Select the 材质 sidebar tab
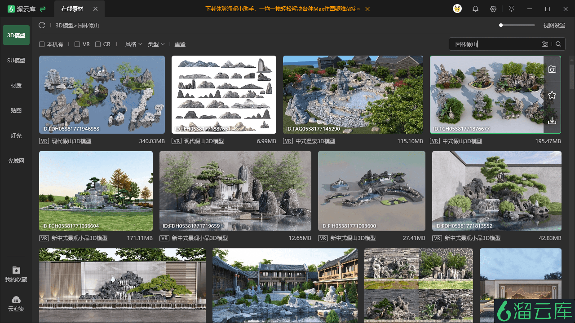Screen dimensions: 575x323 (16, 85)
